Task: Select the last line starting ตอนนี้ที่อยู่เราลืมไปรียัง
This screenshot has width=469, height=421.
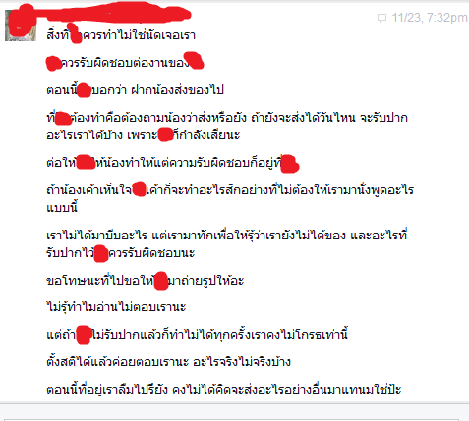Action: [x=224, y=390]
